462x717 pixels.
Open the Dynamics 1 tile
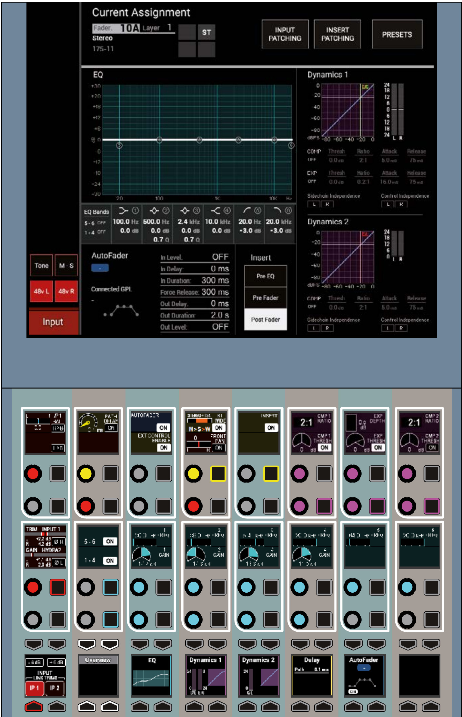(x=206, y=675)
